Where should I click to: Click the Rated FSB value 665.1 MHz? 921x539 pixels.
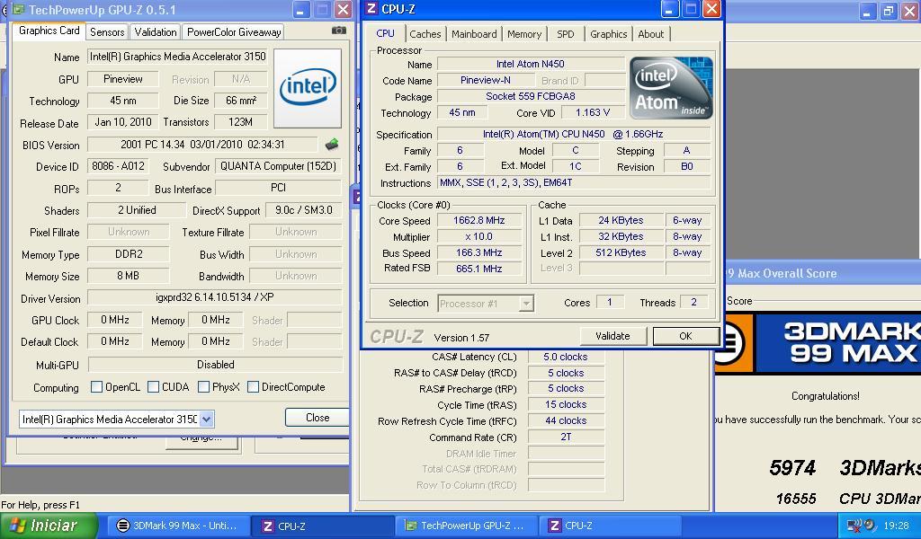[x=478, y=269]
